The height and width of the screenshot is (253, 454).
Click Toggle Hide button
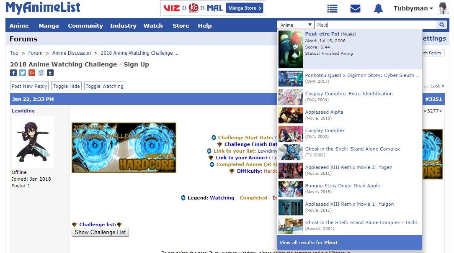(66, 86)
